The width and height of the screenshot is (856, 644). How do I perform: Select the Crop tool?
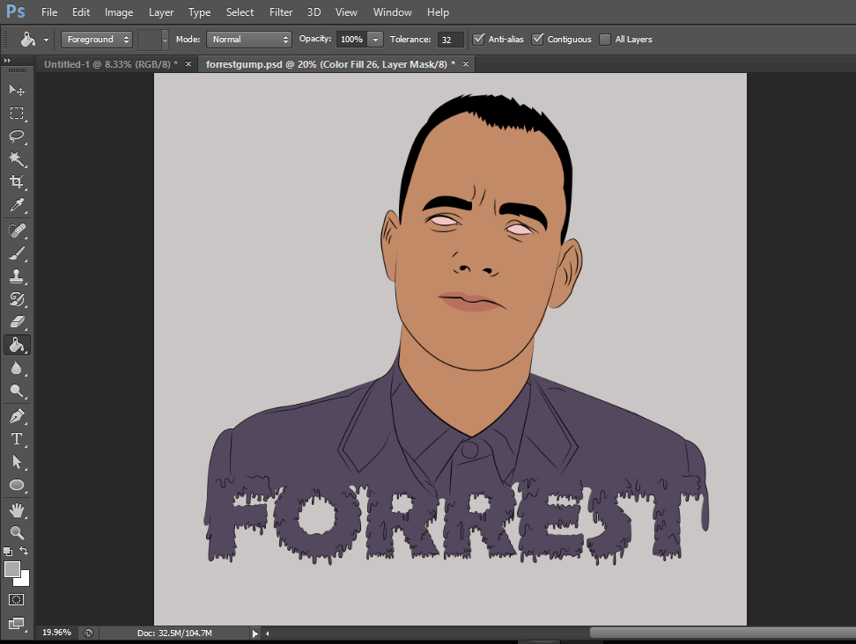click(17, 182)
